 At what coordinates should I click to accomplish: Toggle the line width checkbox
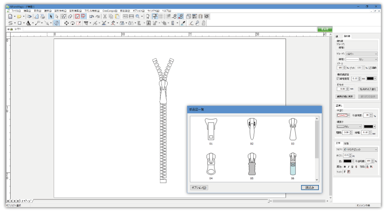pos(338,79)
